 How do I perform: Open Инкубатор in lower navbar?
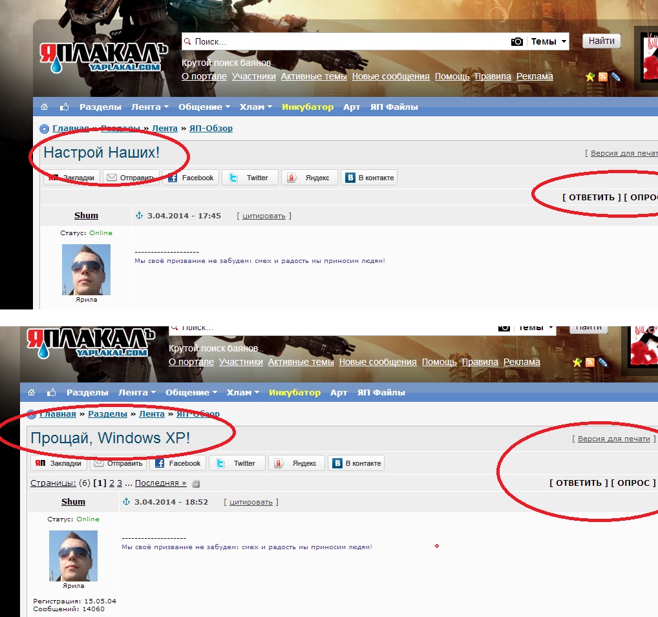pos(295,393)
